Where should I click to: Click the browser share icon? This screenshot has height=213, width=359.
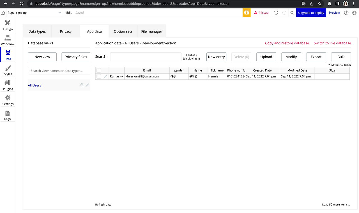[312, 4]
